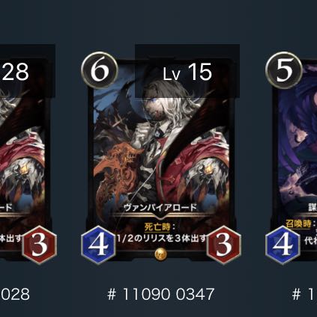Image resolution: width=317 pixels, height=317 pixels.
Task: Click the 1/2のリリスを3体出す effect text
Action: pos(163,238)
